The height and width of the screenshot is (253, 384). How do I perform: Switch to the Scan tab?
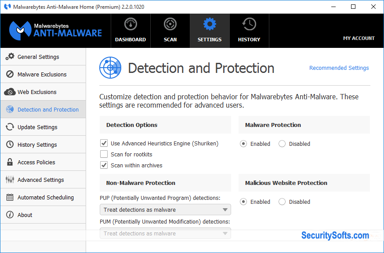tap(170, 31)
